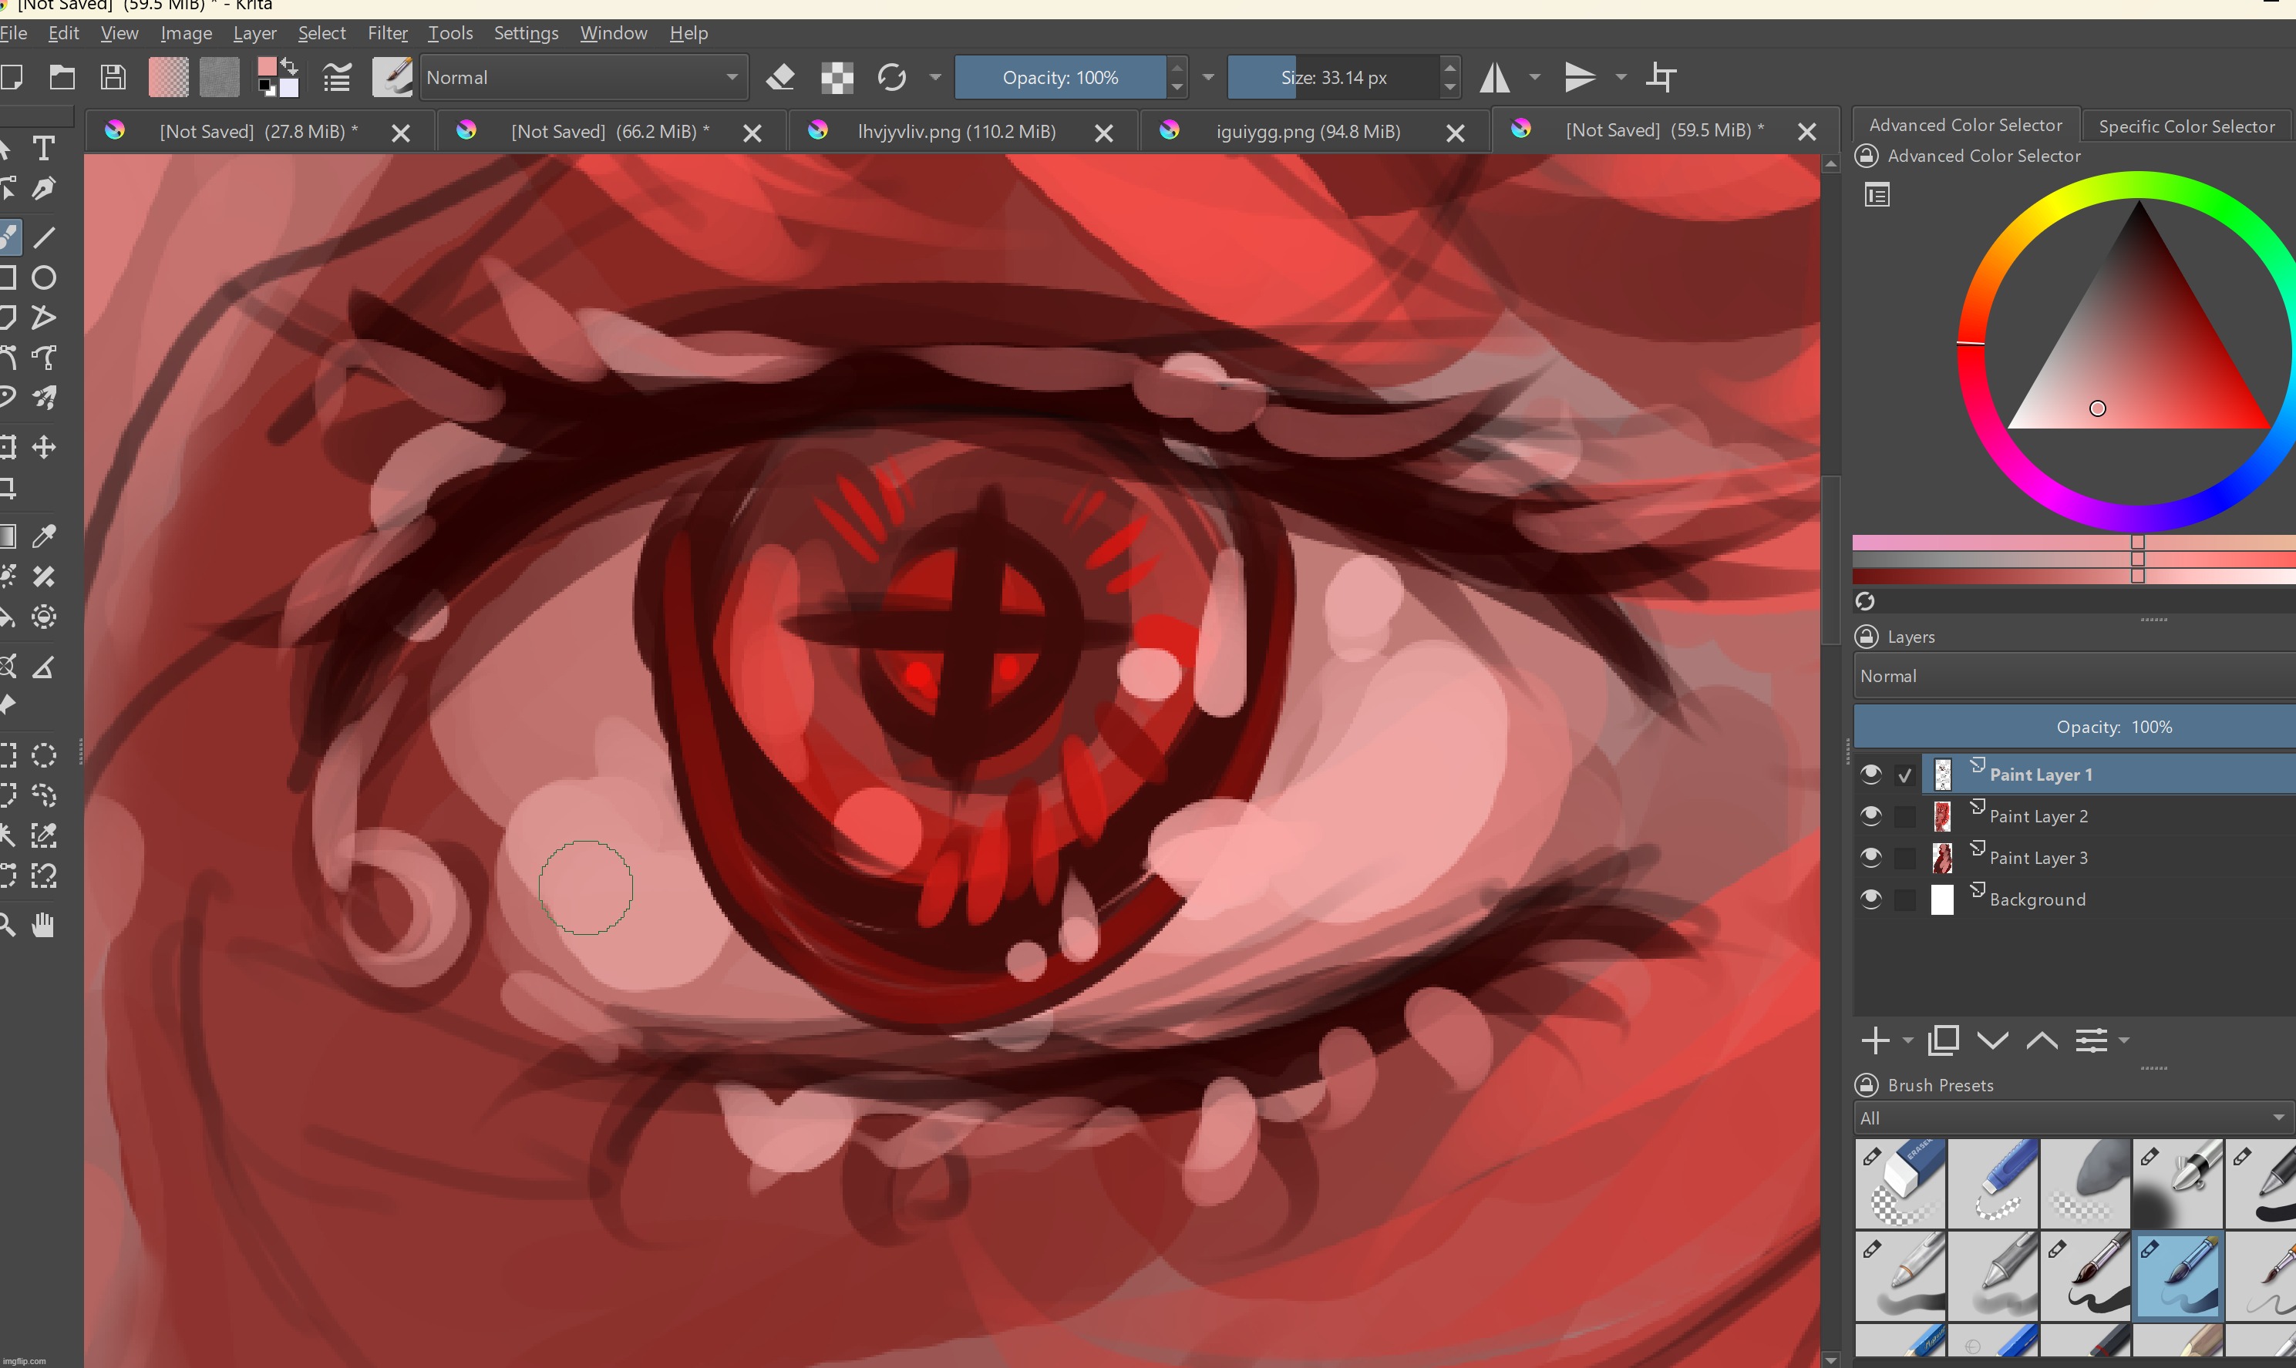2296x1368 pixels.
Task: Click the brush Opacity 100% slider
Action: 1059,77
